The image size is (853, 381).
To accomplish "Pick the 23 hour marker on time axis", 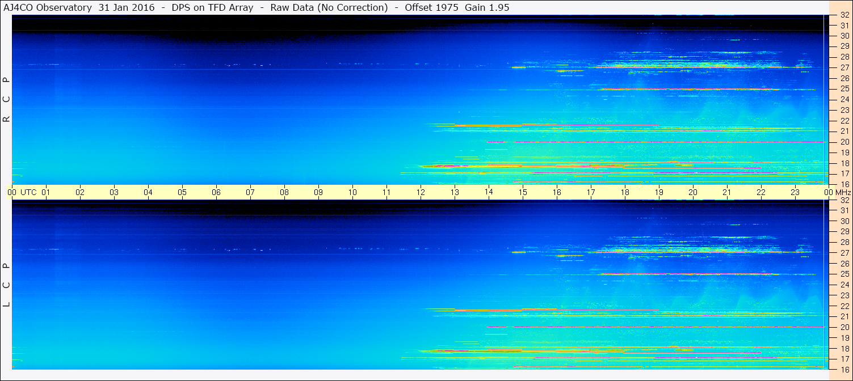I will coord(795,192).
